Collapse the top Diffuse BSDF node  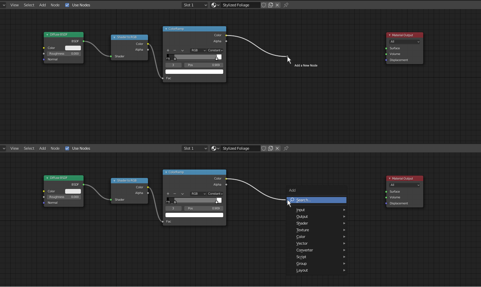pos(47,35)
